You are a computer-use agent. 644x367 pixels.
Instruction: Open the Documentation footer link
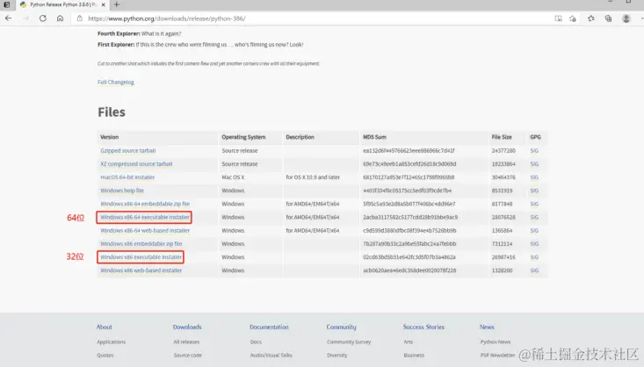(x=269, y=327)
